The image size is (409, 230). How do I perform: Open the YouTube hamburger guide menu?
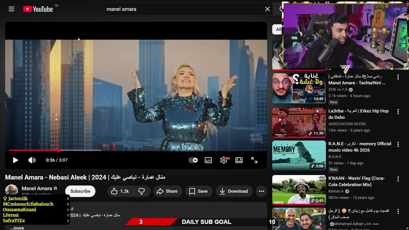tap(12, 9)
